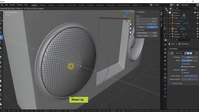Click the outliner filter funnel icon
Screen dimensions: 199x112
tap(195, 8)
